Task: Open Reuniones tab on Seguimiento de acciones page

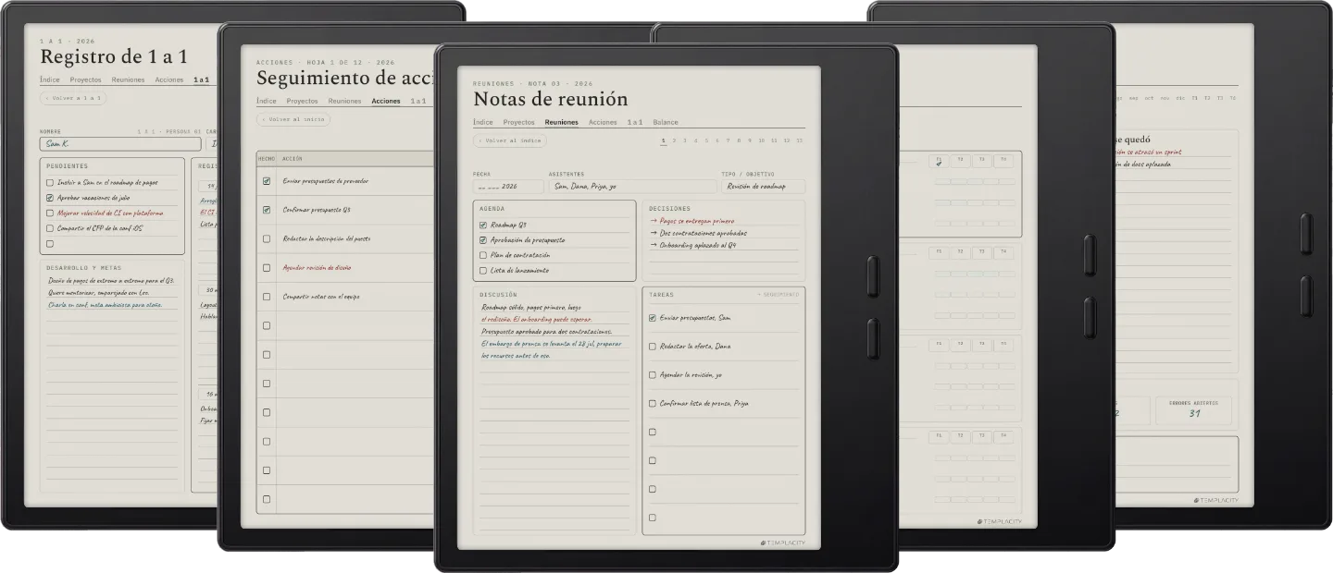Action: tap(344, 101)
